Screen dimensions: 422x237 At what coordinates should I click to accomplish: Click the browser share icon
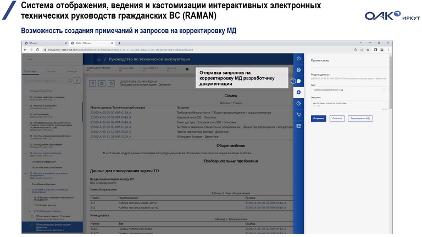pos(362,50)
